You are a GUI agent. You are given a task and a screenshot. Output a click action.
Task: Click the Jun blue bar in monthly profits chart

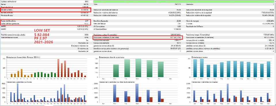tap(228, 93)
